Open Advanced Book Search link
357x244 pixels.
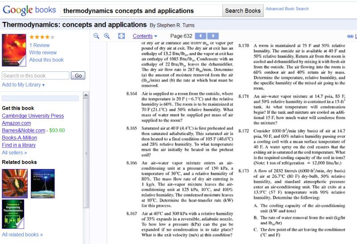[287, 8]
